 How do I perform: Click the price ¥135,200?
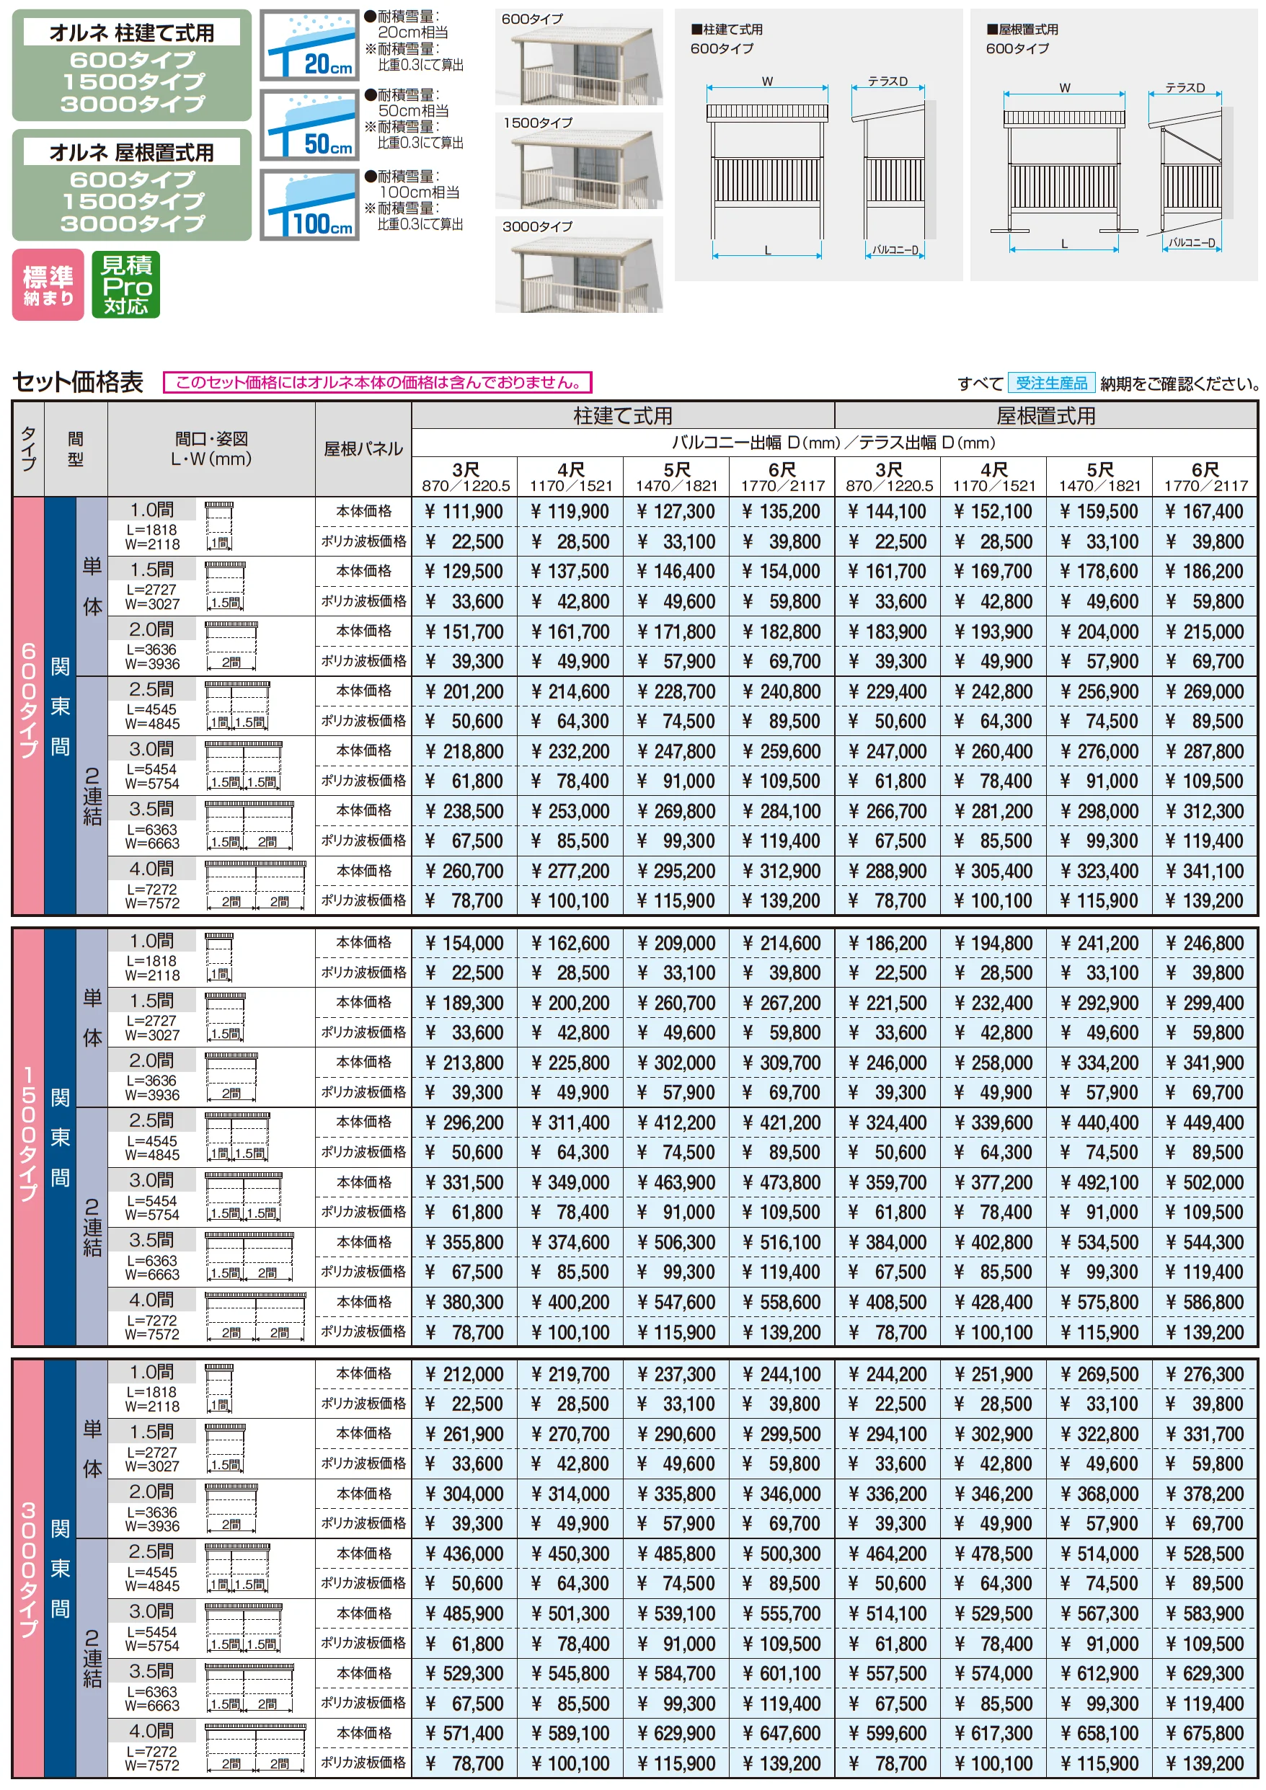point(781,513)
